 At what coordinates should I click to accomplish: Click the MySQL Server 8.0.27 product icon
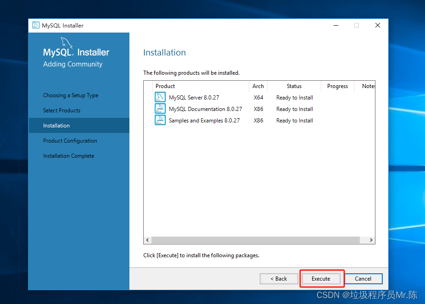160,97
